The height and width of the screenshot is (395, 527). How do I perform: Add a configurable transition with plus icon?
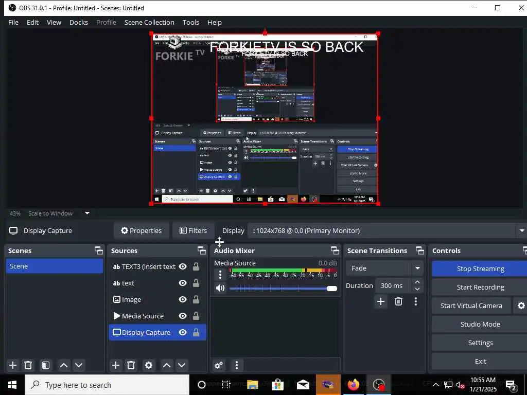pyautogui.click(x=381, y=301)
